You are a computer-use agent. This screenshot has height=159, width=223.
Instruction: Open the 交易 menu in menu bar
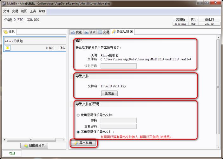(15, 11)
